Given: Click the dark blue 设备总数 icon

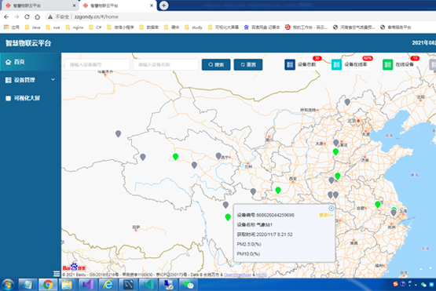Looking at the screenshot, I should pos(290,64).
